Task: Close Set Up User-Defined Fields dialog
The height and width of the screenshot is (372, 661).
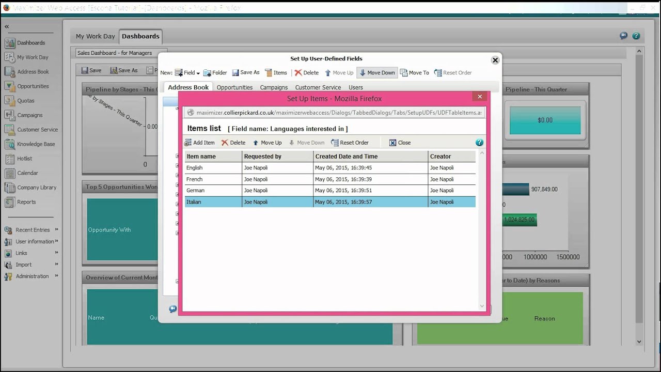Action: pos(495,60)
